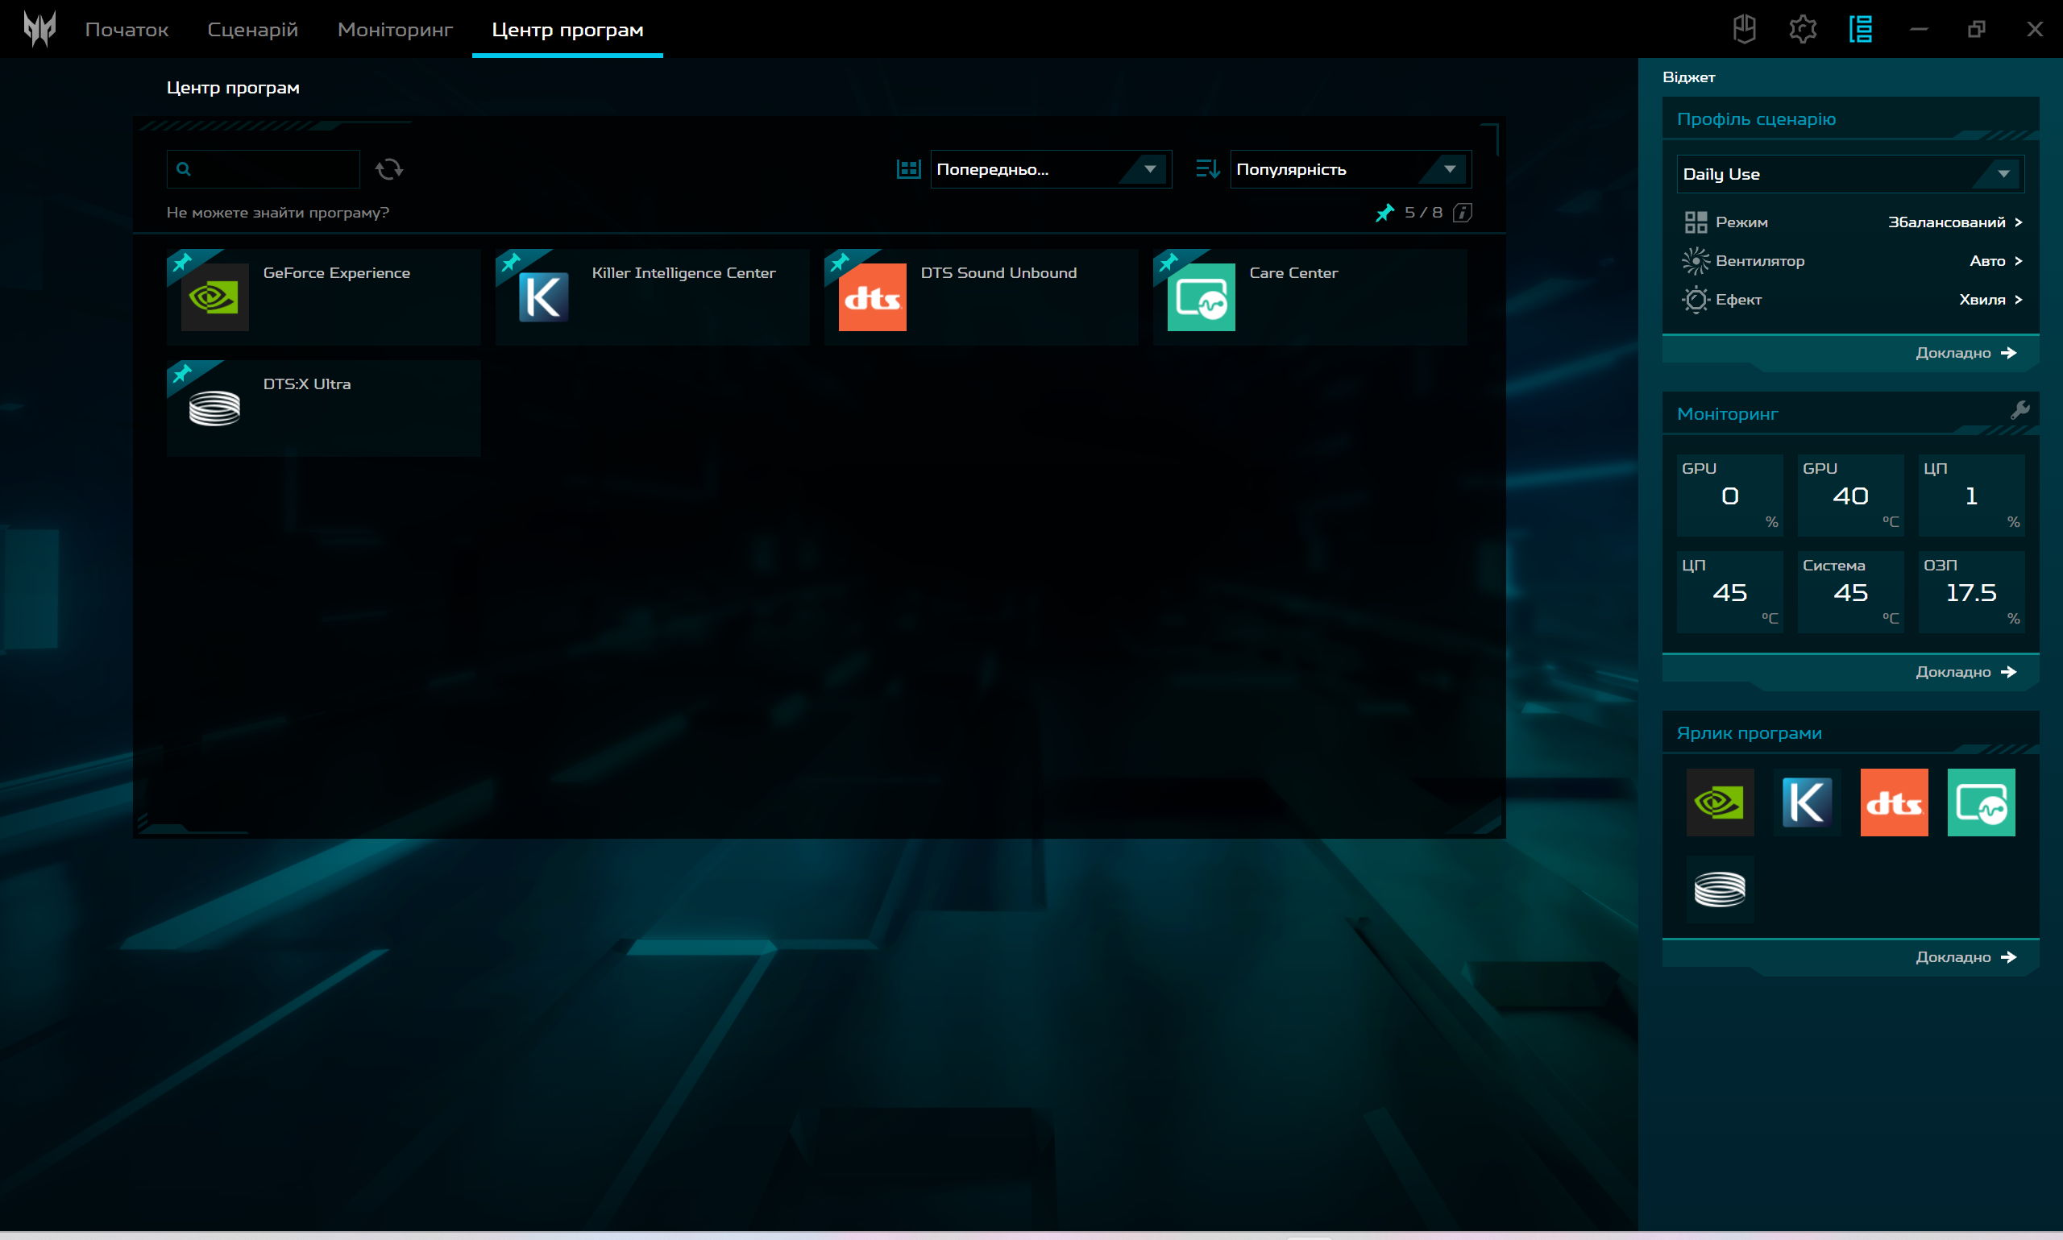Switch to the Моніторинг tab
This screenshot has width=2063, height=1240.
point(394,30)
